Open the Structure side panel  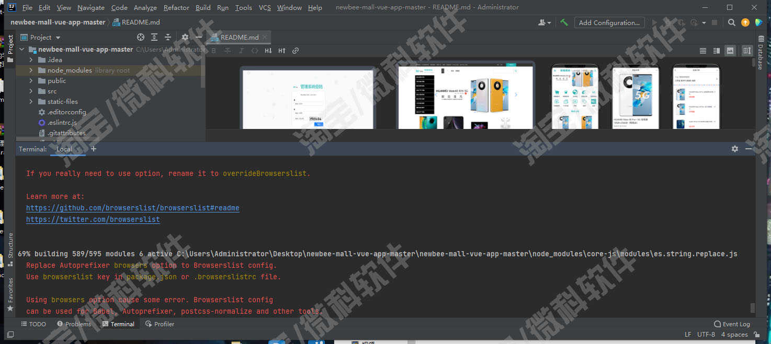[x=10, y=249]
